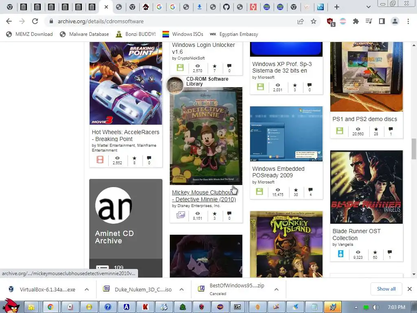The height and width of the screenshot is (313, 417).
Task: Show all downloads
Action: click(x=386, y=289)
